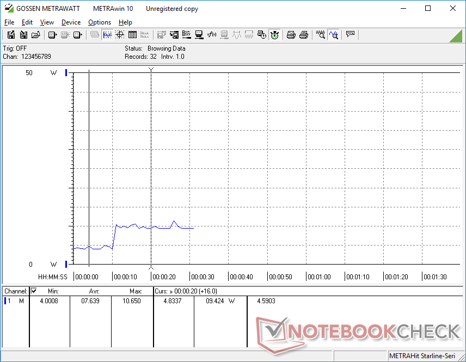Click the greyed-out multimeter stop icon

tap(65, 35)
